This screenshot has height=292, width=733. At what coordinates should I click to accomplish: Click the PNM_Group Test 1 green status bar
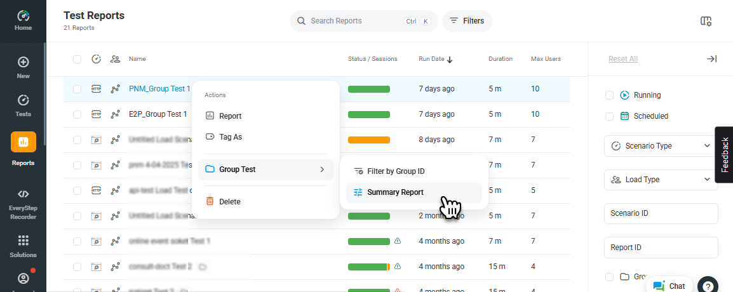click(369, 89)
